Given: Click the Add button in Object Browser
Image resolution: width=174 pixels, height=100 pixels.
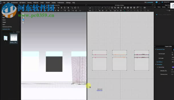Looking at the screenshot, I should pyautogui.click(x=169, y=11).
